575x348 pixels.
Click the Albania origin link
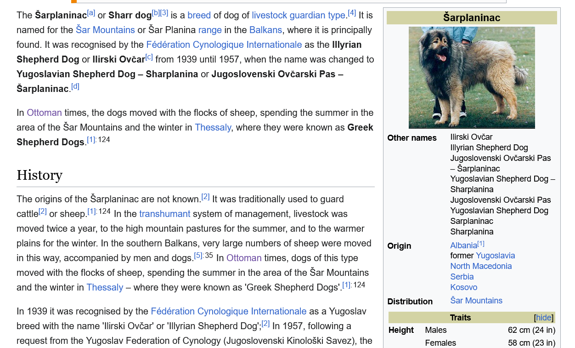(x=463, y=245)
